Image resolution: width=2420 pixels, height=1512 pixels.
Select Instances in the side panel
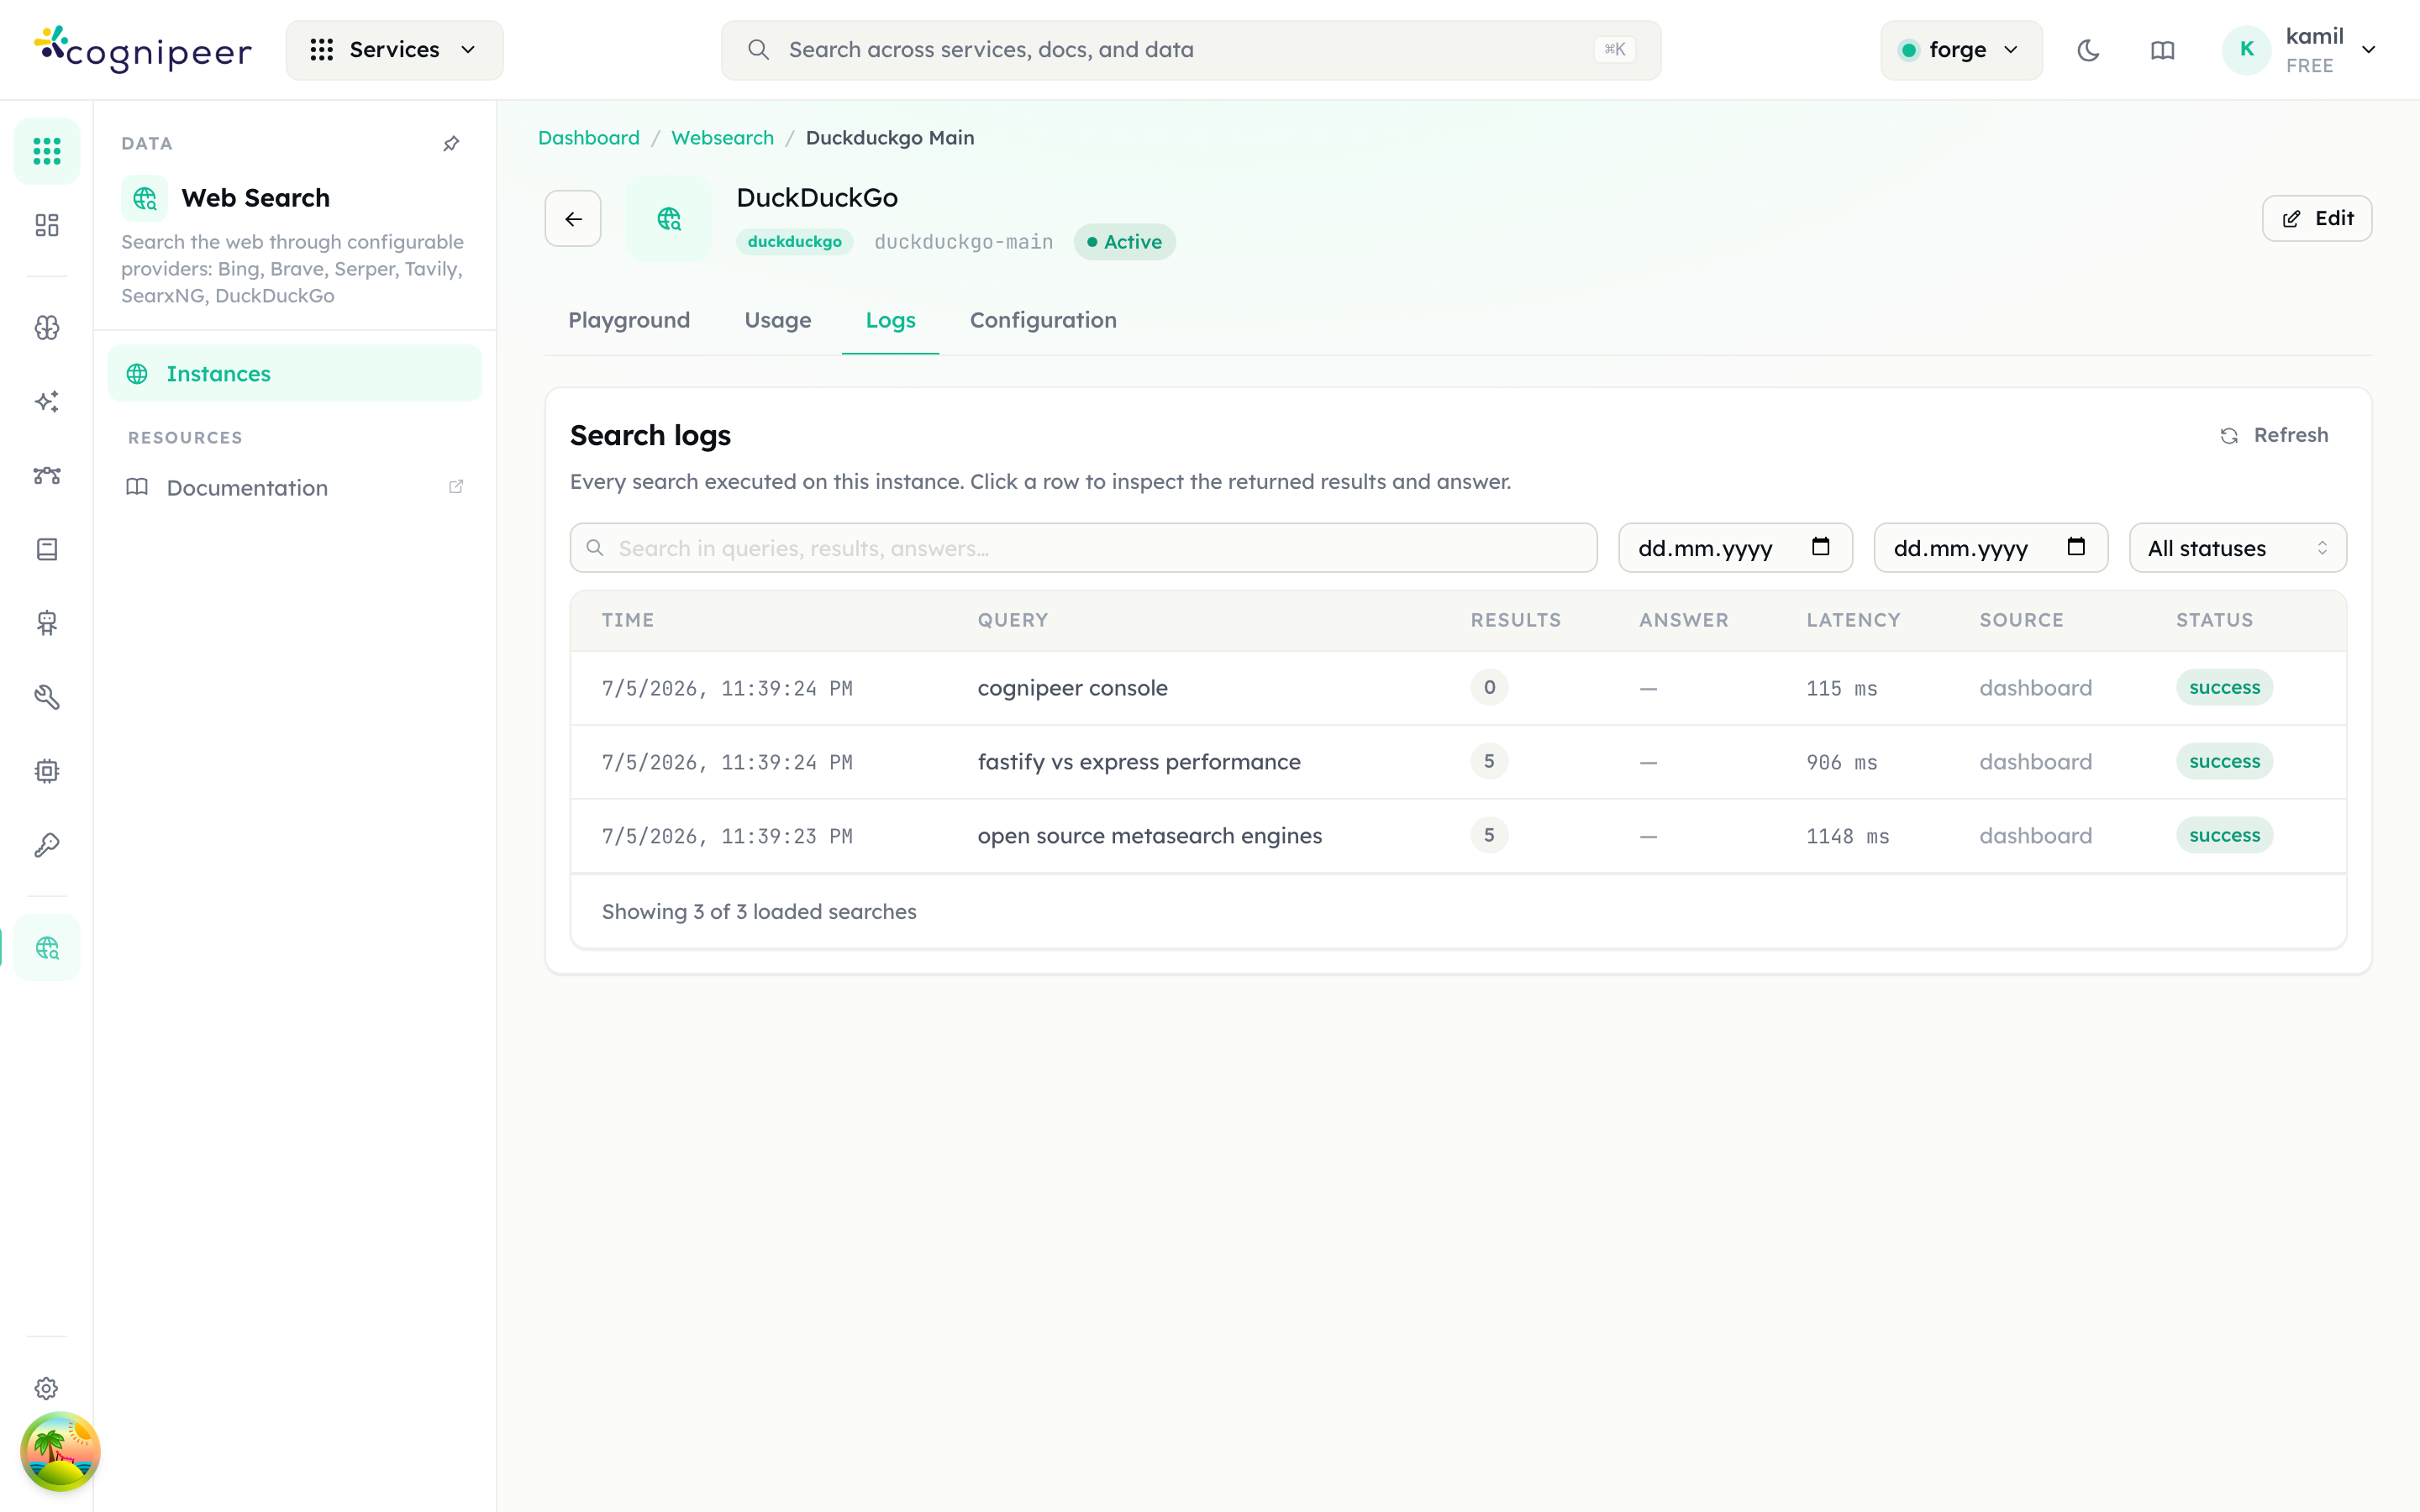(294, 373)
